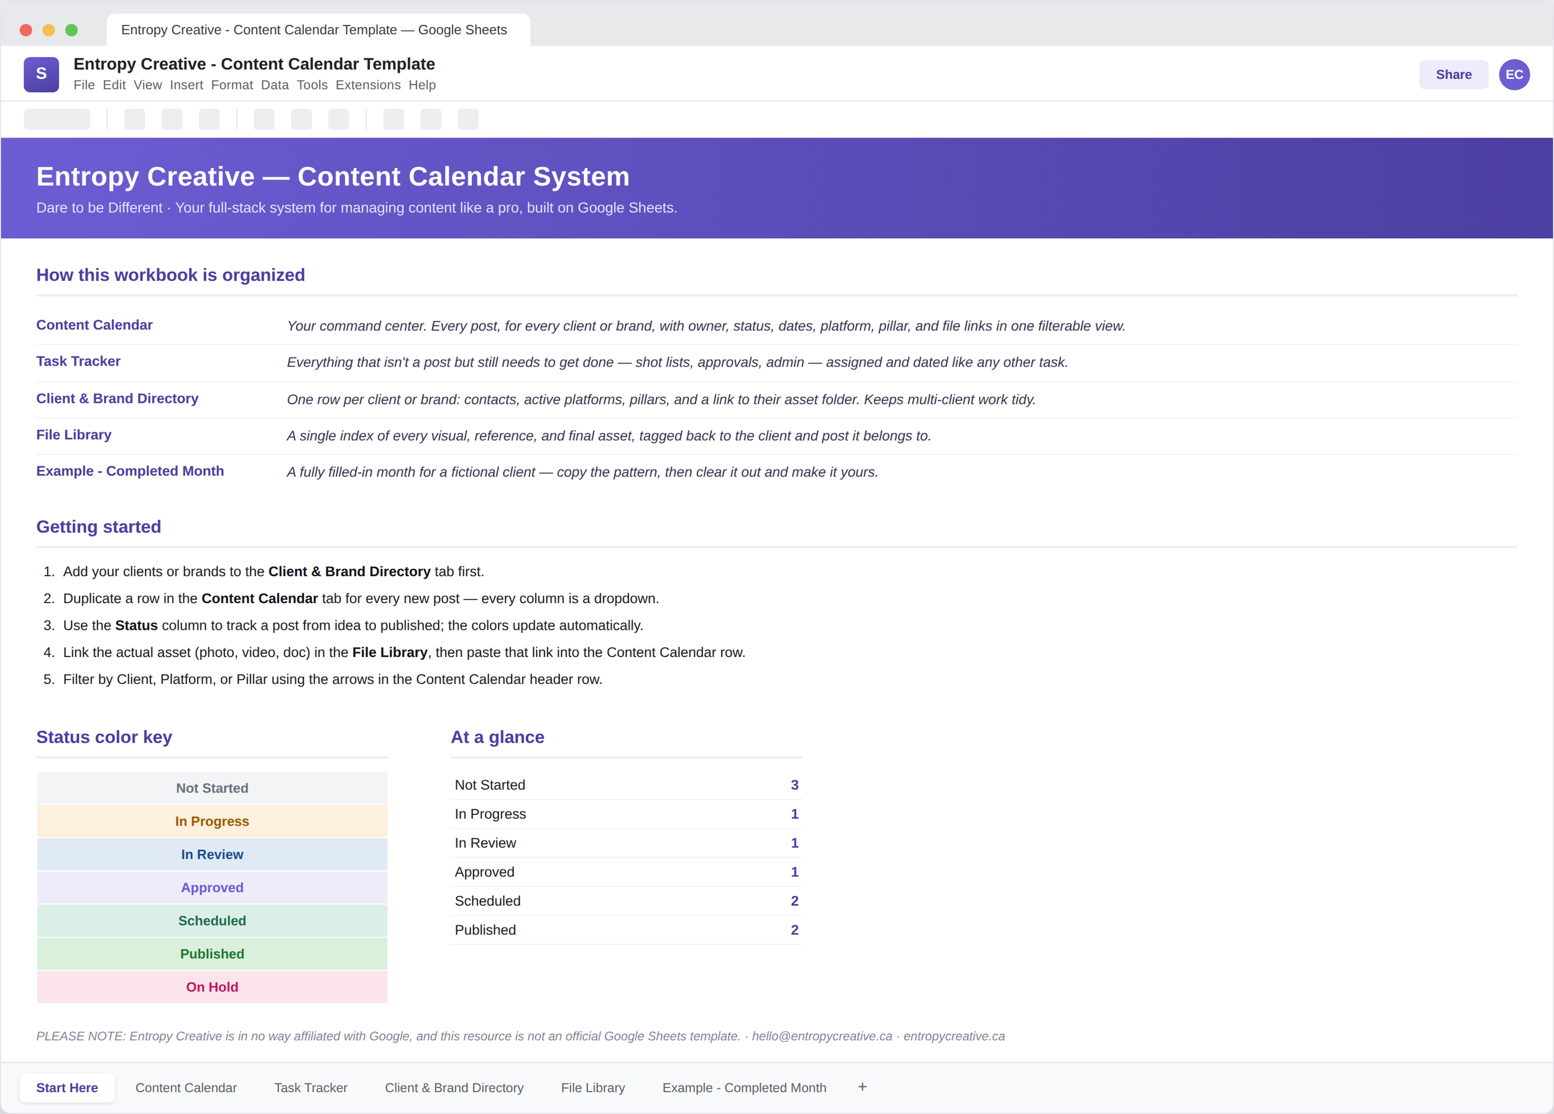Open the Data menu

tap(275, 85)
